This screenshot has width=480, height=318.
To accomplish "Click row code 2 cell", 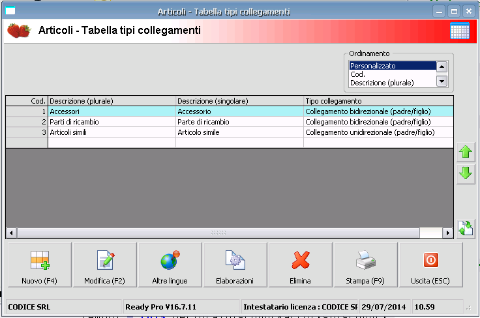I will [27, 122].
